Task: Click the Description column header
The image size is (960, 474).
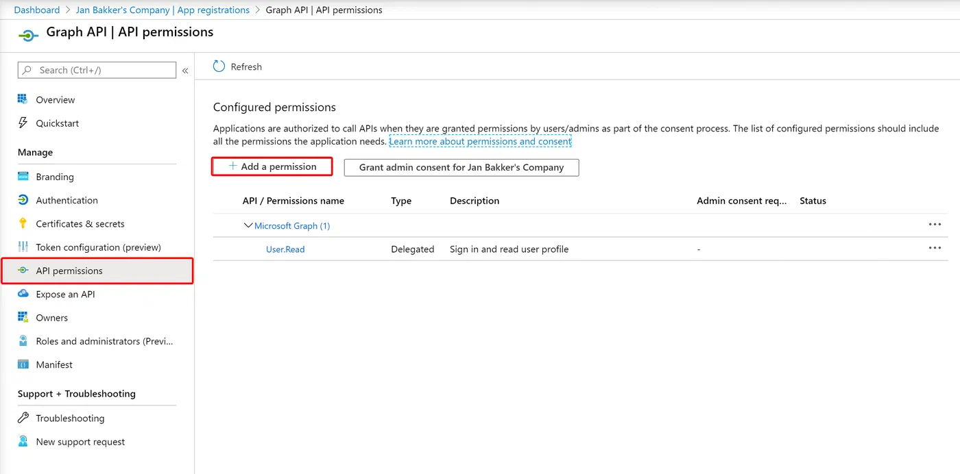Action: pos(475,201)
